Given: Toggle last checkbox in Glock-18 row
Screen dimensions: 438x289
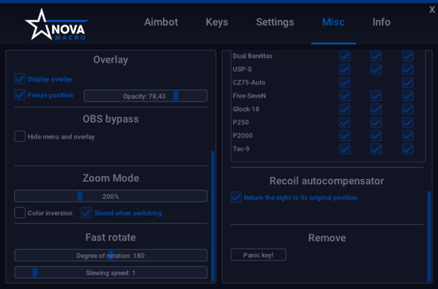Looking at the screenshot, I should click(x=408, y=109).
